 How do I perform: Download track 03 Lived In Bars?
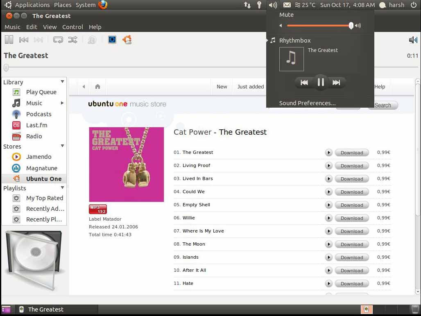point(352,179)
